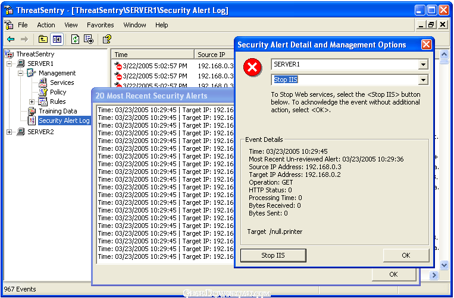Image resolution: width=454 pixels, height=298 pixels.
Task: Open the Stop IIS action dropdown
Action: [x=423, y=80]
